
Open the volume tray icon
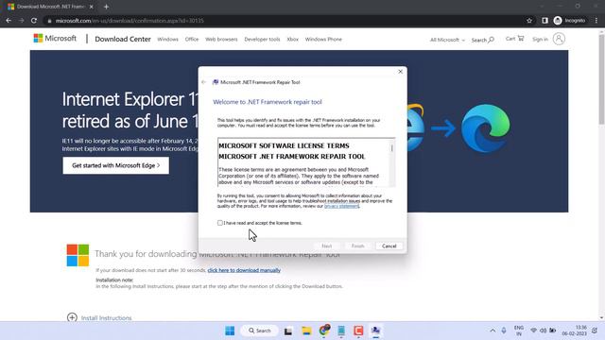coord(543,331)
